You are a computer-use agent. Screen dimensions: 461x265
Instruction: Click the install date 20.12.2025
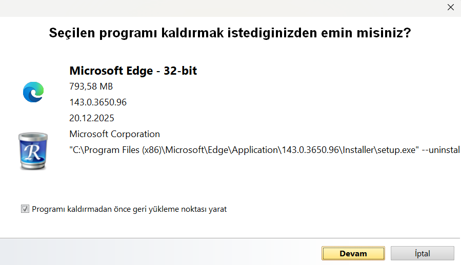pos(91,118)
